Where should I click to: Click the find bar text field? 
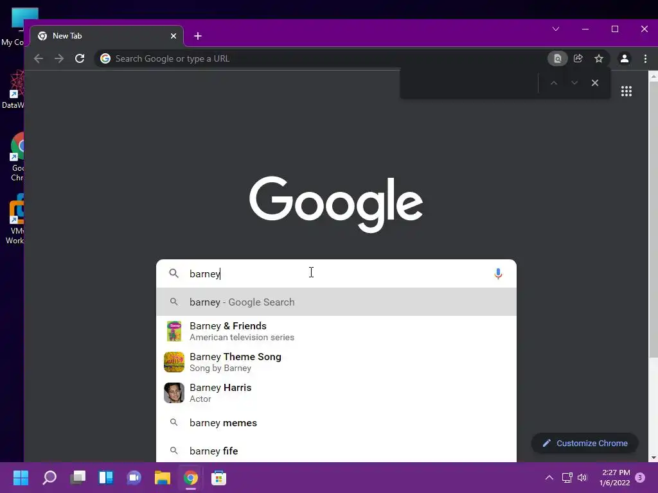point(469,83)
